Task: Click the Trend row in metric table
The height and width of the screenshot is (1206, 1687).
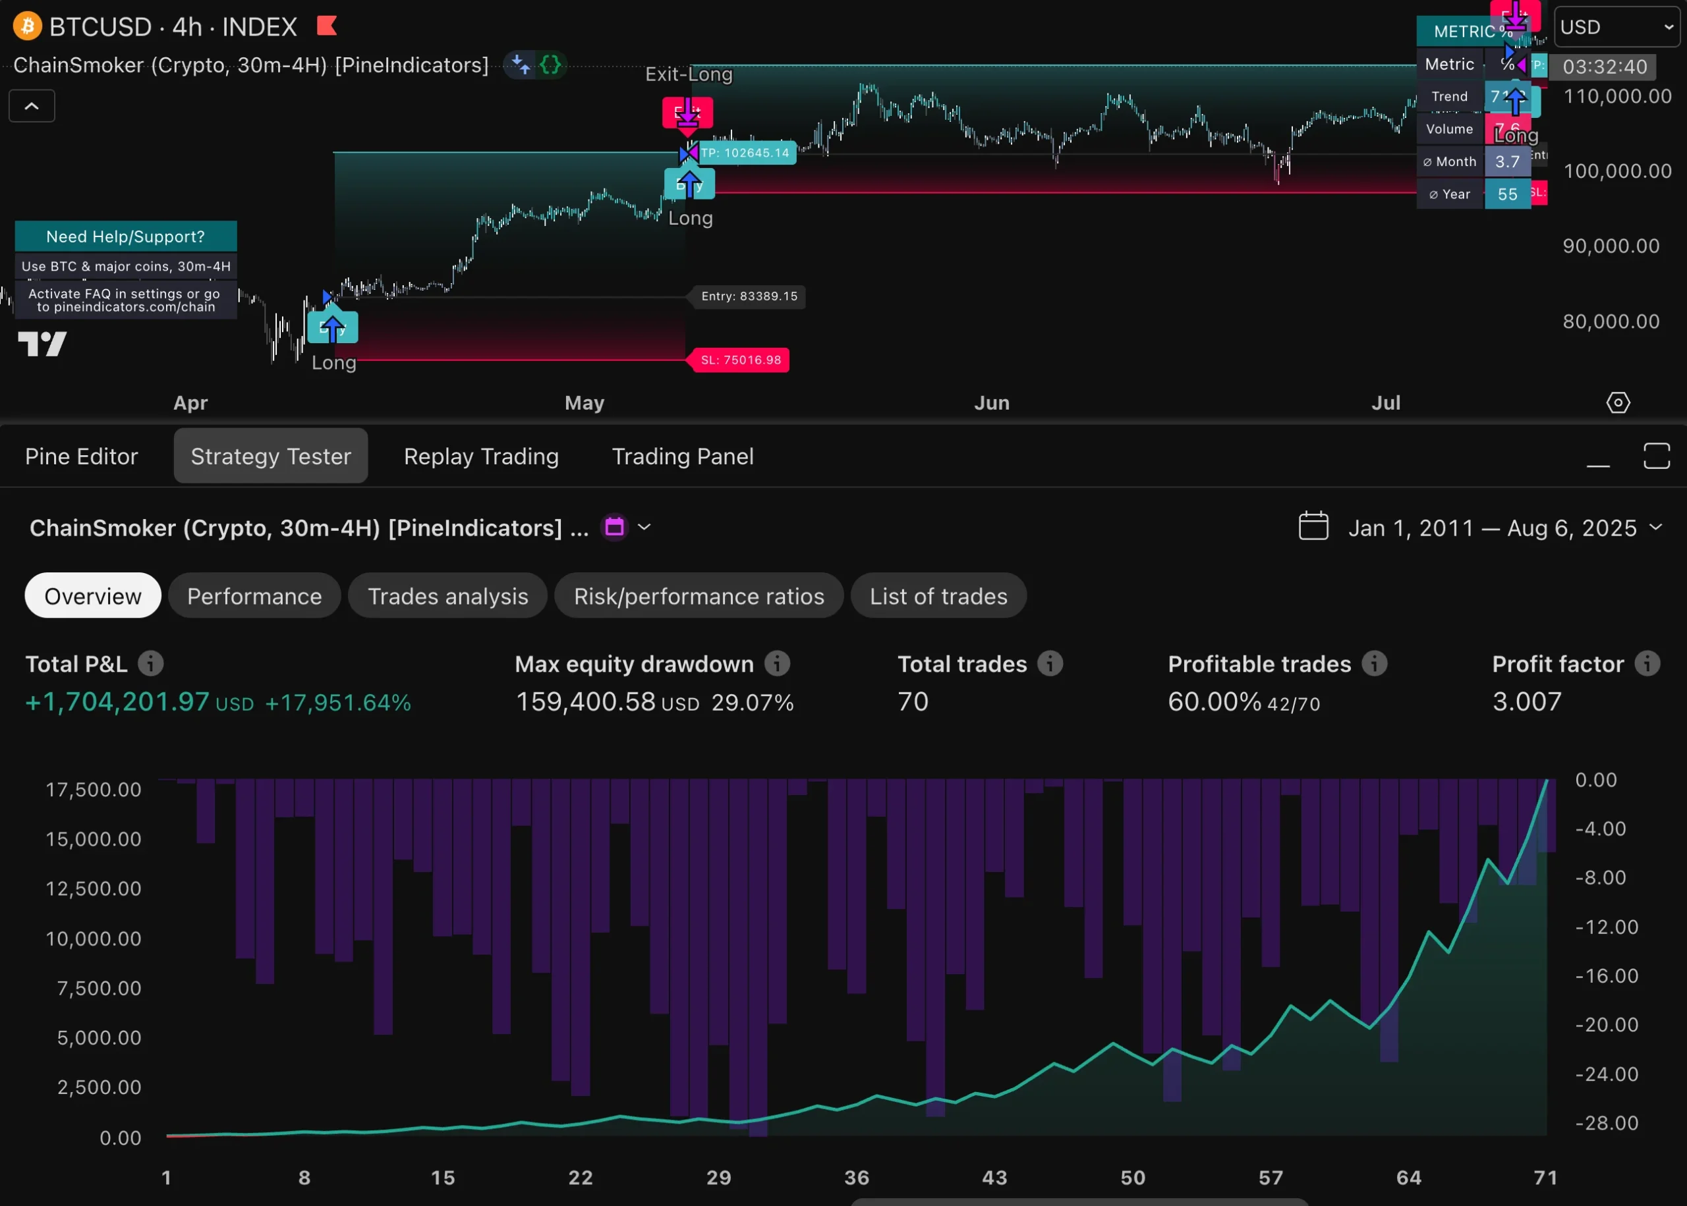Action: coord(1473,97)
